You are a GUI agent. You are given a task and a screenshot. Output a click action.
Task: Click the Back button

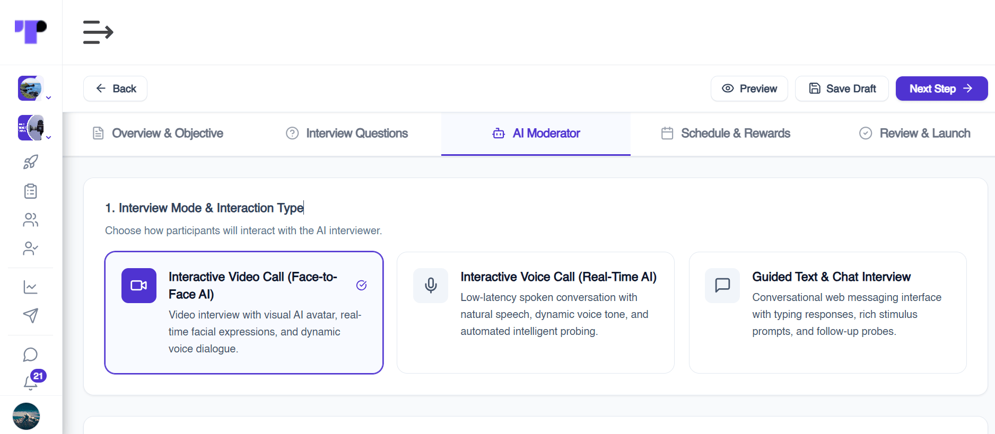click(x=116, y=88)
